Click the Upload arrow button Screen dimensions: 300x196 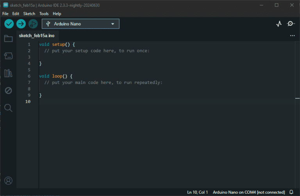point(21,24)
